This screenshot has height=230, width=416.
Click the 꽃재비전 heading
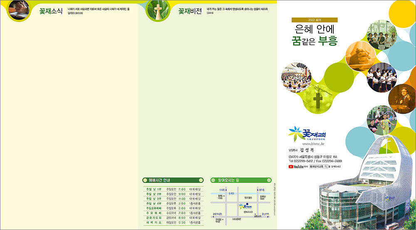click(x=191, y=11)
